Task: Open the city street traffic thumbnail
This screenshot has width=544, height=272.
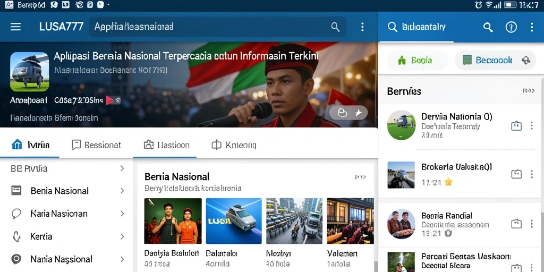Action: [294, 221]
